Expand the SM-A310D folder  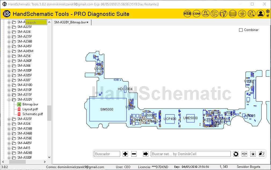point(9,85)
